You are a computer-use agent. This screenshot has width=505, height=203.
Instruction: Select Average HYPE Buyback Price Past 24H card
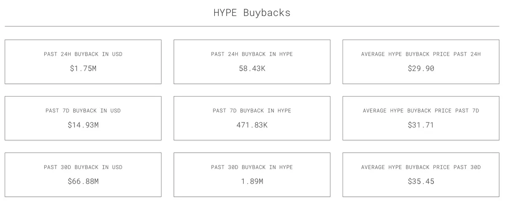pos(421,62)
